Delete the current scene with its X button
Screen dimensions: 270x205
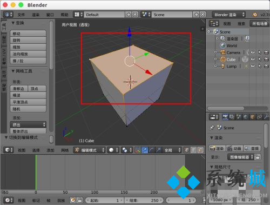coord(202,15)
